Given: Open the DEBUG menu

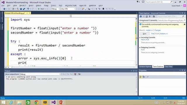Looking at the screenshot, I should tap(39, 6).
